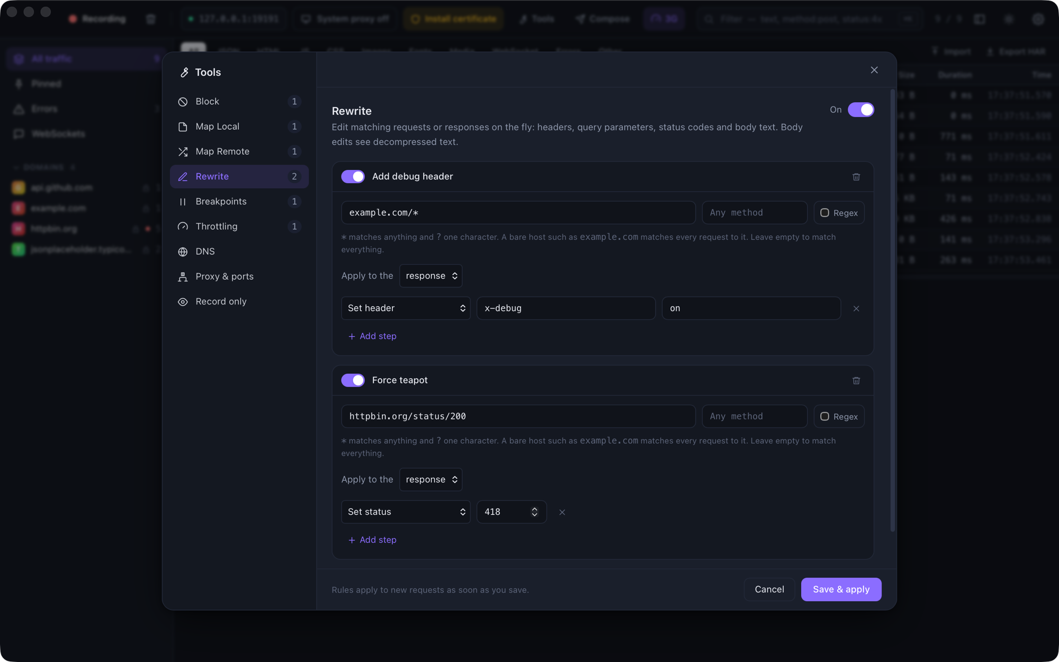This screenshot has width=1059, height=662.
Task: Open the DNS section
Action: tap(239, 252)
